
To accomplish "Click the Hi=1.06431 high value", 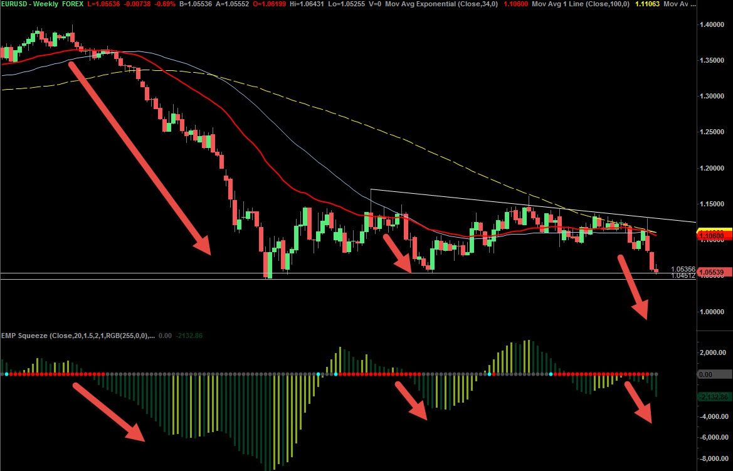I will pyautogui.click(x=308, y=4).
